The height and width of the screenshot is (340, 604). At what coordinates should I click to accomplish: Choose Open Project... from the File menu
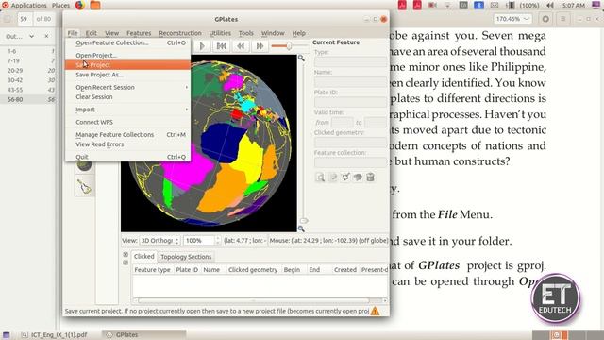coord(127,55)
